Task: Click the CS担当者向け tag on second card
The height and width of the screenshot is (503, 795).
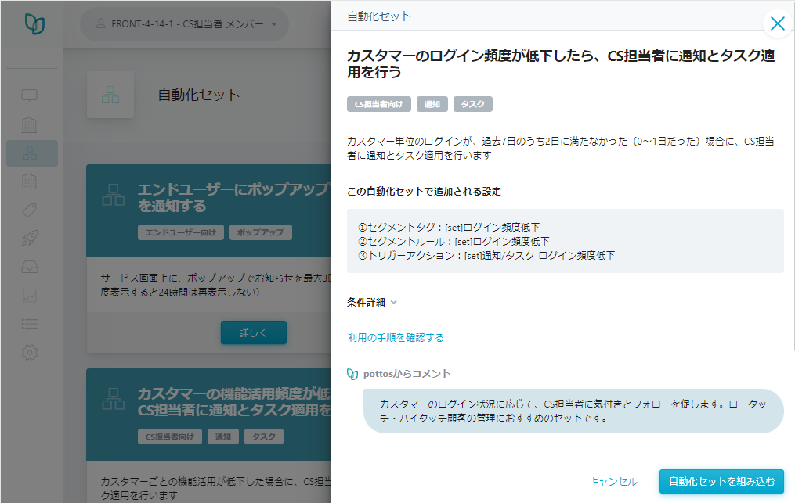Action: [x=170, y=437]
